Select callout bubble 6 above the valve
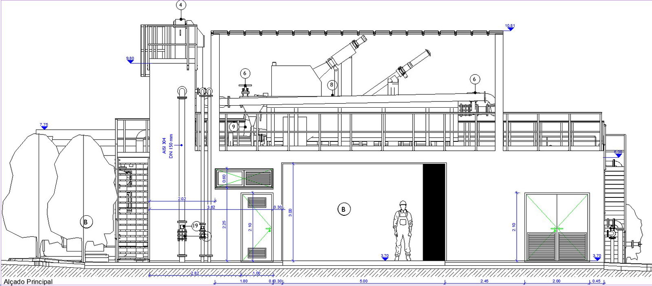The image size is (652, 286). coord(244,74)
